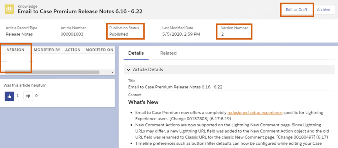Click the Version Number value 2
The width and height of the screenshot is (338, 148).
(222, 34)
